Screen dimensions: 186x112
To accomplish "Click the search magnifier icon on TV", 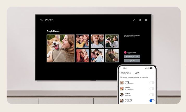I will click(140, 20).
